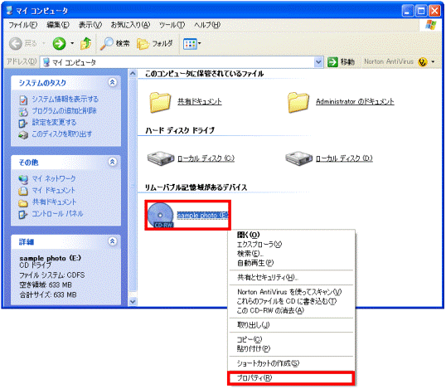Screen dimensions: 446x389
Task: Open Forward button history dropdown arrow
Action: (72, 43)
